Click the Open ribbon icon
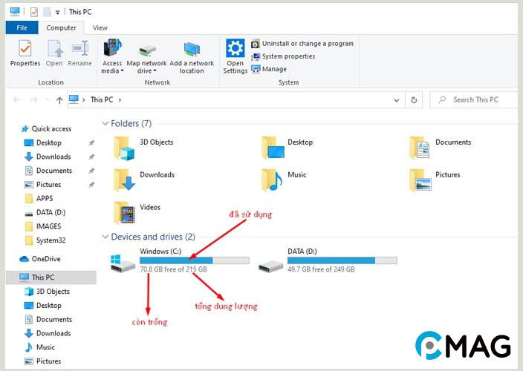The width and height of the screenshot is (523, 371). (55, 49)
